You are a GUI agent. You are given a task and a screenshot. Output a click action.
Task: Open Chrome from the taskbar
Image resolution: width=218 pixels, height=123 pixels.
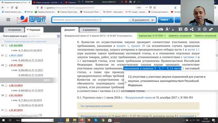[x=103, y=120]
